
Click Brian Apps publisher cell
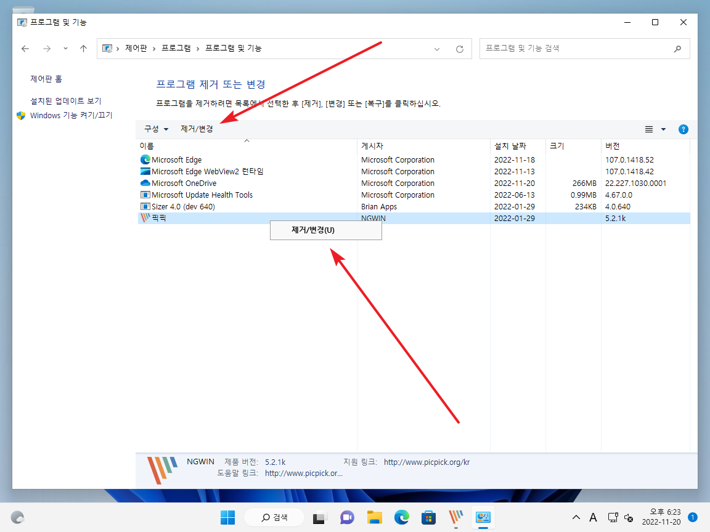(x=379, y=207)
